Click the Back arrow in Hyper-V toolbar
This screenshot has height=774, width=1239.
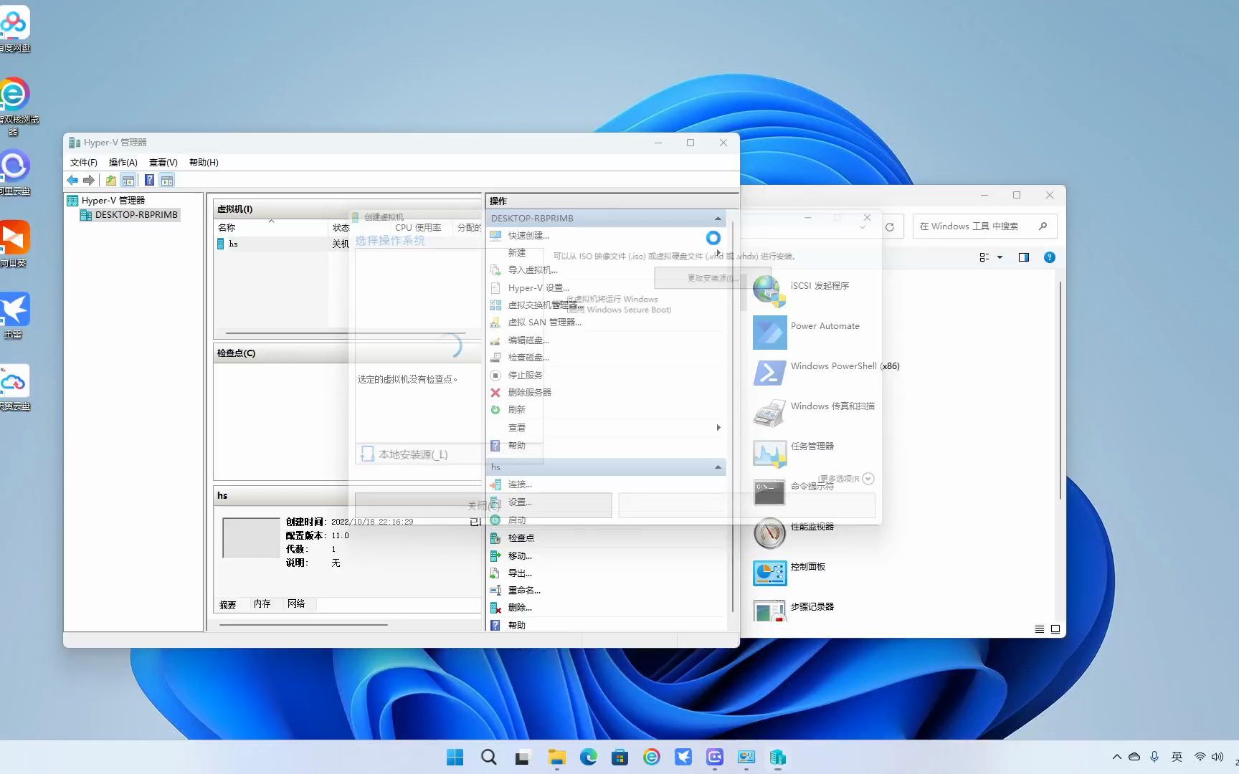[72, 181]
